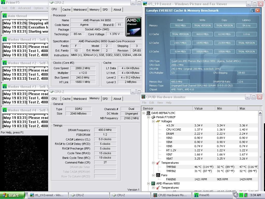Click the Fintek F71882F chip icon
Screen dimensions: 265x199
pos(153,117)
